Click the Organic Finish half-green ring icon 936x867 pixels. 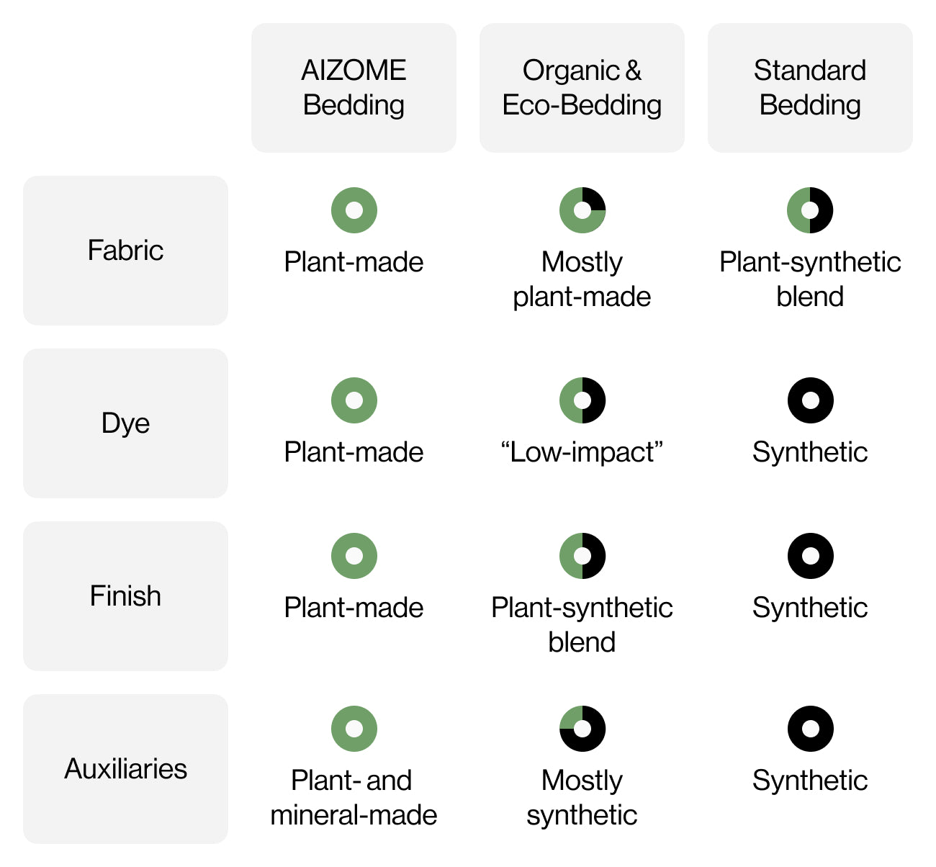582,556
